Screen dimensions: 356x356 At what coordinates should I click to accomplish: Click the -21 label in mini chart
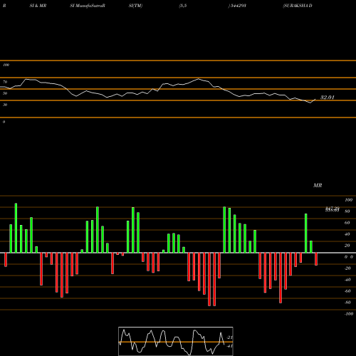tap(229, 337)
